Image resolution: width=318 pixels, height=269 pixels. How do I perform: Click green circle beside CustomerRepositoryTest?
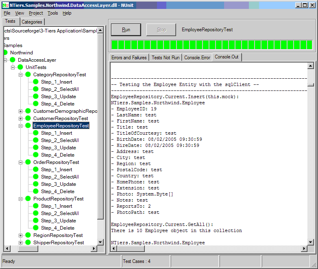click(x=28, y=118)
